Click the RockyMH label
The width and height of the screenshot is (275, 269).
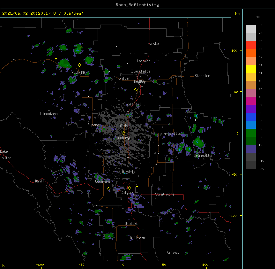click(x=78, y=73)
